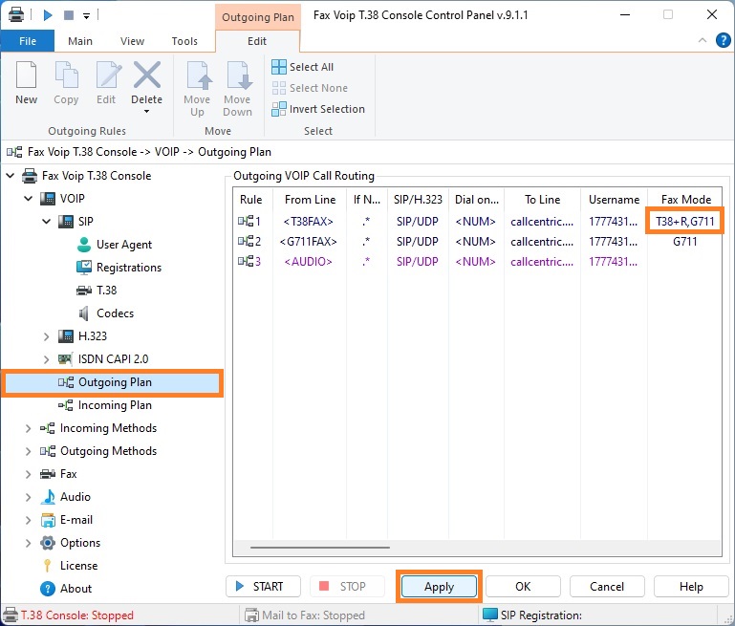Expand the ISDN CAPI 2.0 node
This screenshot has height=626, width=735.
pyautogui.click(x=47, y=359)
